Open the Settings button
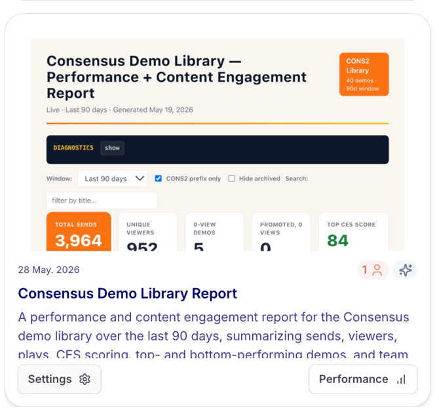 [x=60, y=379]
